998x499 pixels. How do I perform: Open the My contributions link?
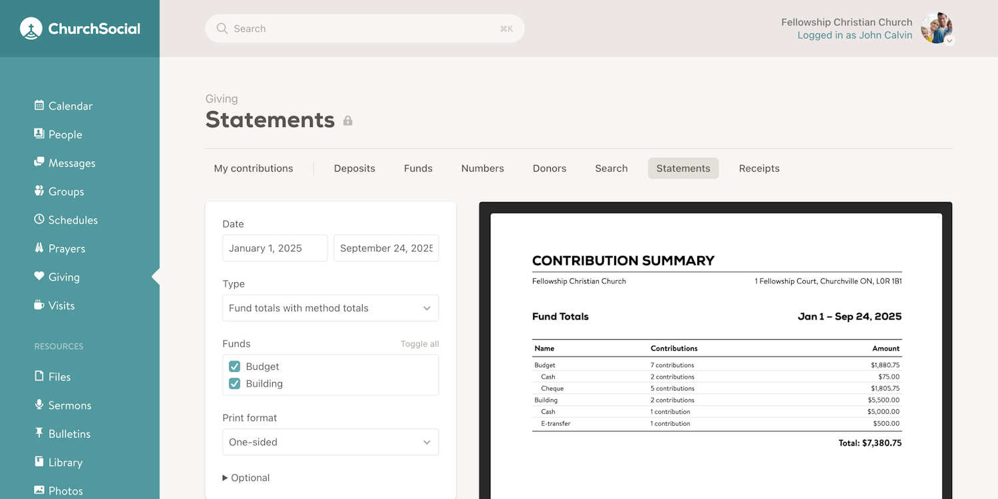click(253, 168)
